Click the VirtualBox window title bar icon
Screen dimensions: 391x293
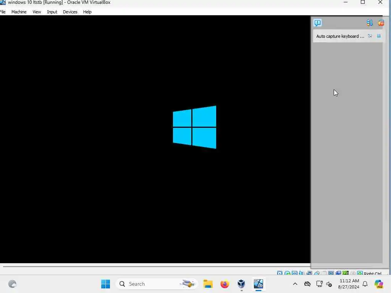[x=3, y=2]
